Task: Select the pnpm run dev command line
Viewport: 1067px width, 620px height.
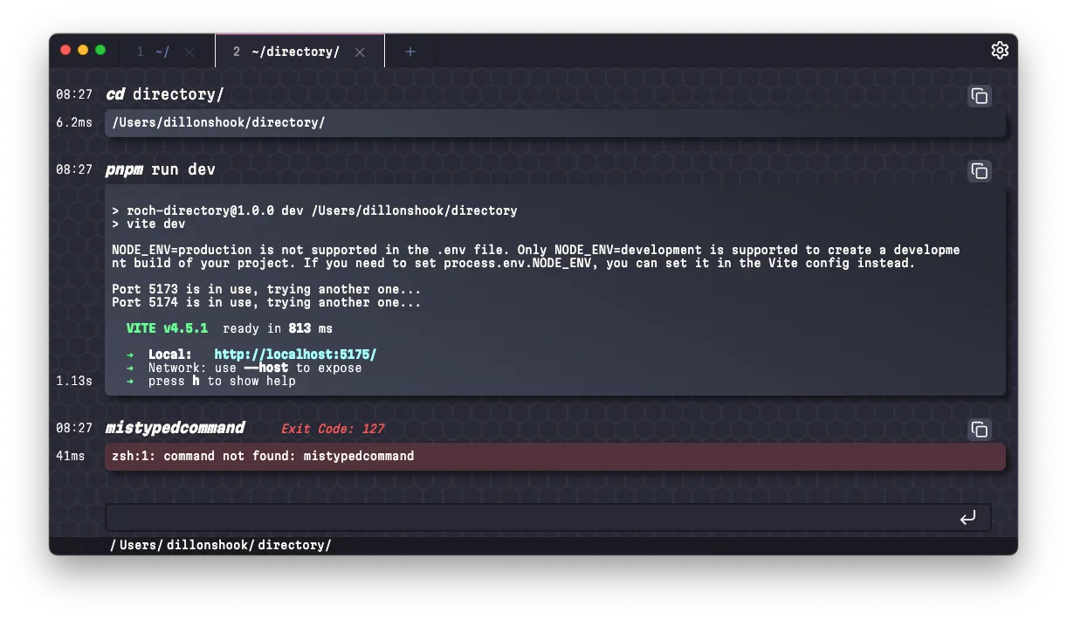Action: point(161,169)
